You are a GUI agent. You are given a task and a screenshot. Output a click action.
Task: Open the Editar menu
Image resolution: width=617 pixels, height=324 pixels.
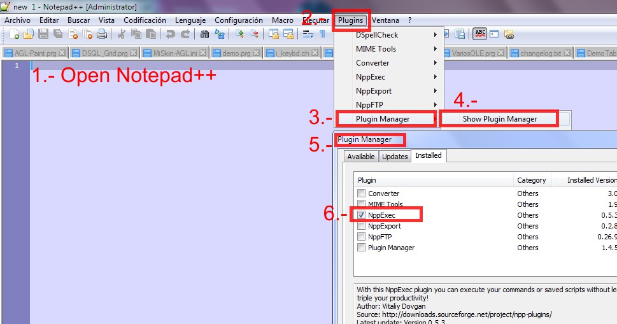[x=49, y=20]
